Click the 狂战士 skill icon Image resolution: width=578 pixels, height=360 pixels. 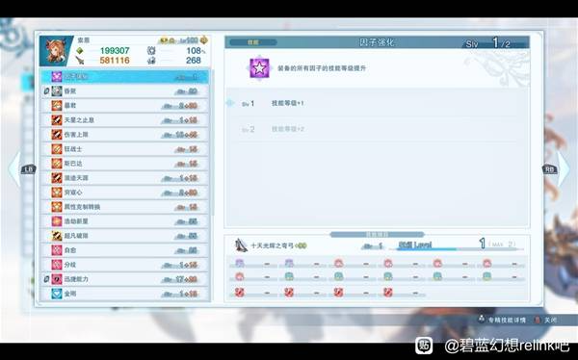click(57, 149)
